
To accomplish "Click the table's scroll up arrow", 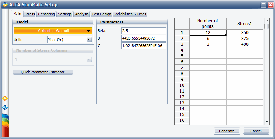I will 267,21.
